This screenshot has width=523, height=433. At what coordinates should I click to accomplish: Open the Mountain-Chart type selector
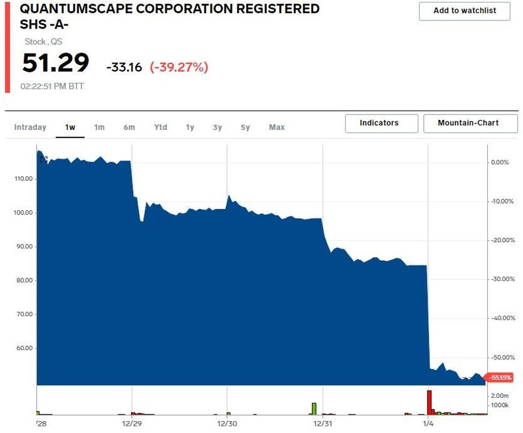click(468, 123)
